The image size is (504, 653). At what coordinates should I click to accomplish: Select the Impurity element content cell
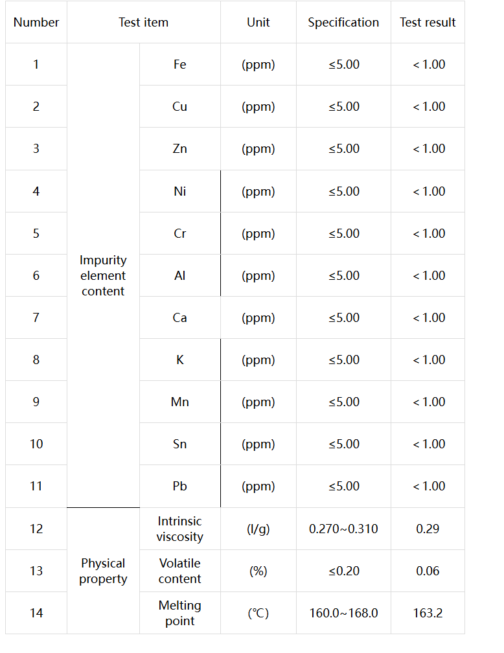pyautogui.click(x=103, y=276)
